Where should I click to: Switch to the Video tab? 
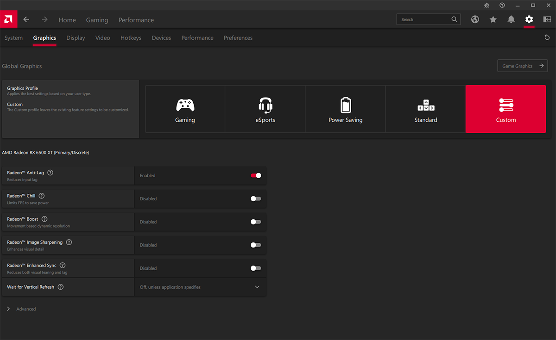pos(103,38)
